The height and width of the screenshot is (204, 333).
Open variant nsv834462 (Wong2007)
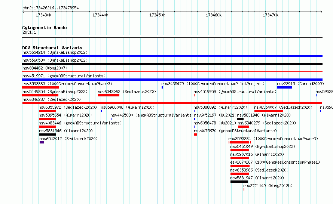coord(45,68)
